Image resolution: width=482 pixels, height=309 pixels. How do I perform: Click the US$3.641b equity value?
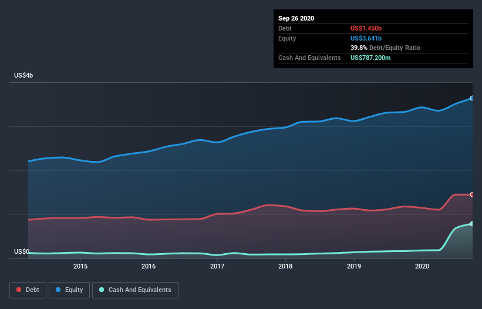point(366,38)
